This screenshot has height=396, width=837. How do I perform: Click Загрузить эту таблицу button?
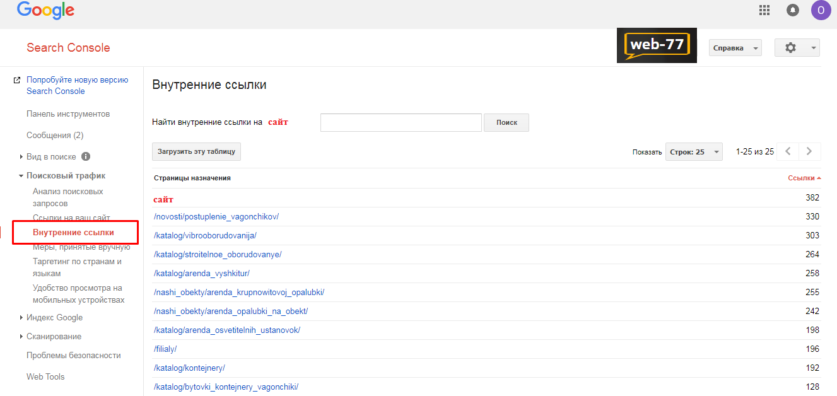pyautogui.click(x=196, y=151)
